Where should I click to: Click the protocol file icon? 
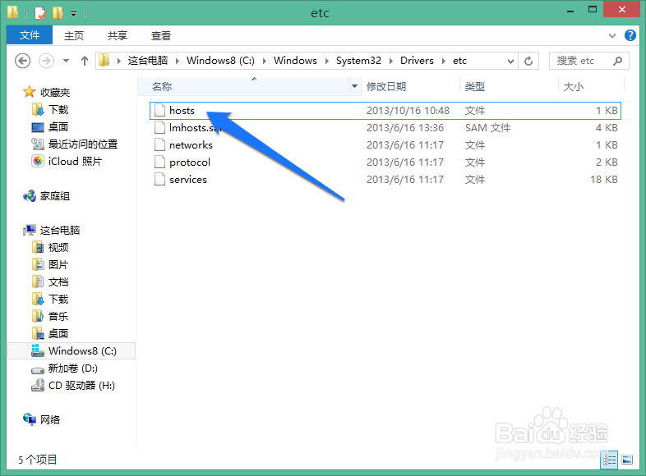(159, 162)
